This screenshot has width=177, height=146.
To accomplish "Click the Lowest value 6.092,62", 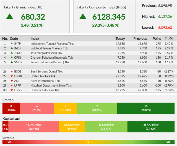I will tap(165, 28).
